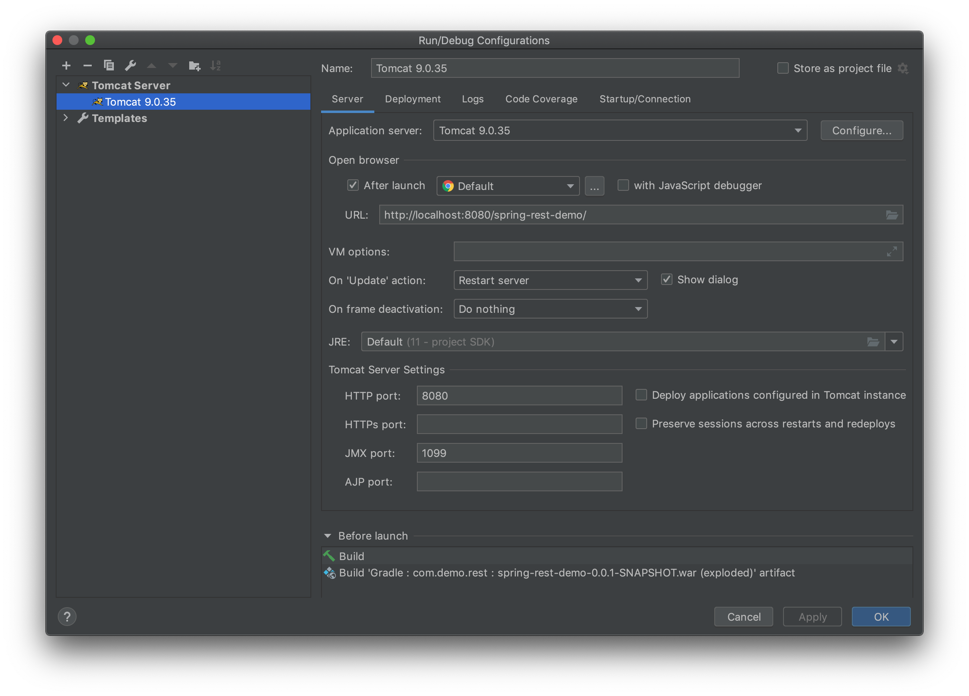Click the Apply button
This screenshot has height=696, width=969.
[x=812, y=617]
